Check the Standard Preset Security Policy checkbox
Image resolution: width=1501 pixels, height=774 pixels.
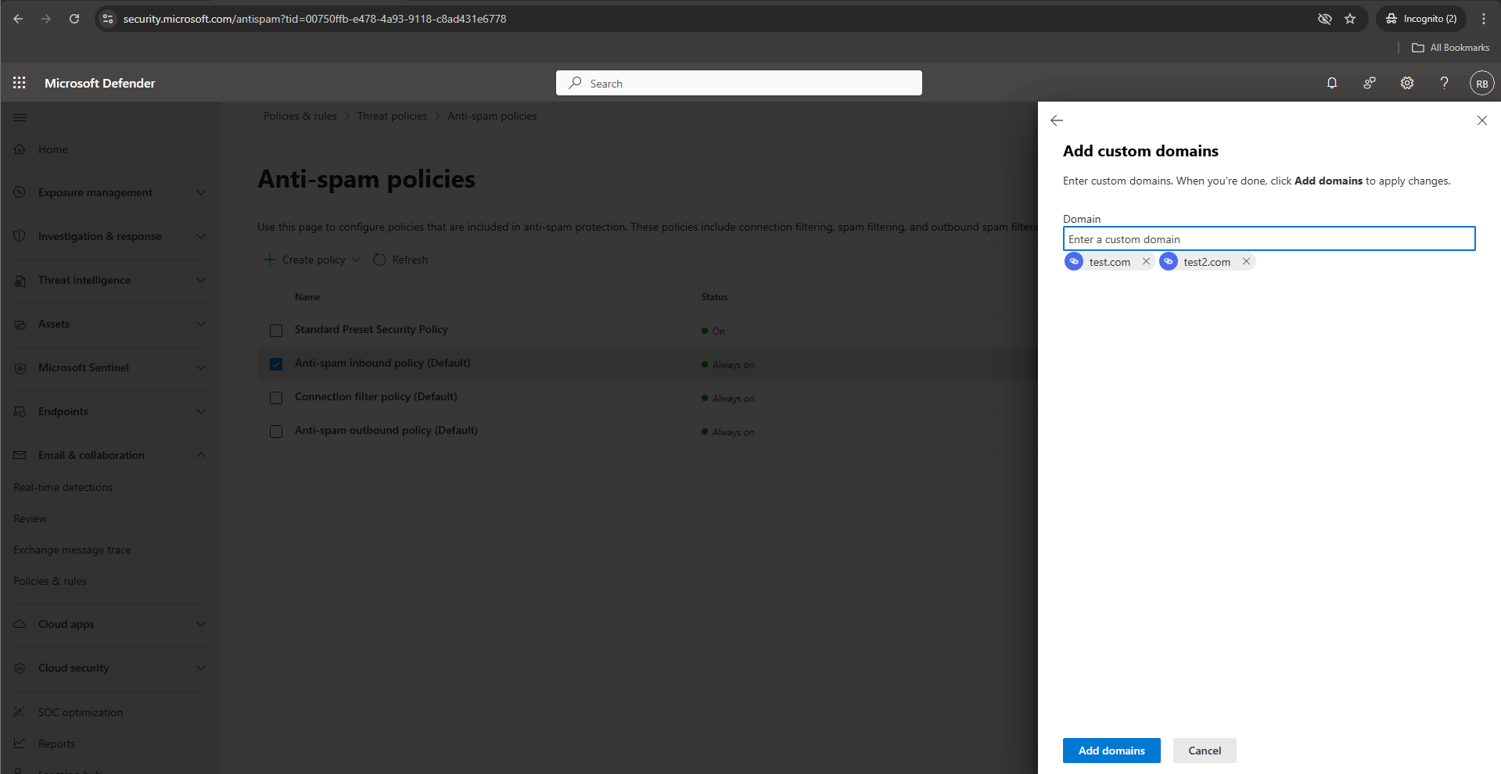[x=276, y=331]
